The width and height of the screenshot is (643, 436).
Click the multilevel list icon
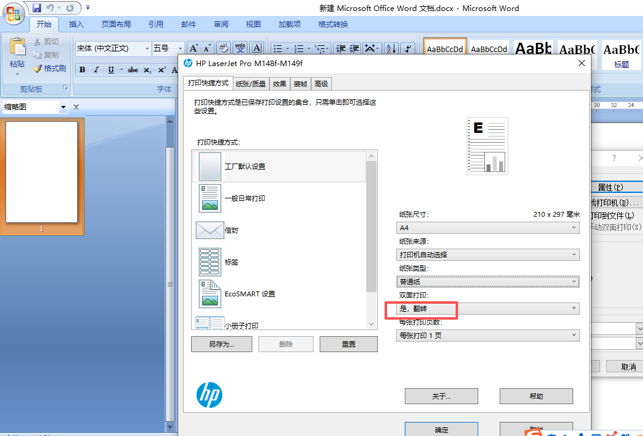click(320, 49)
